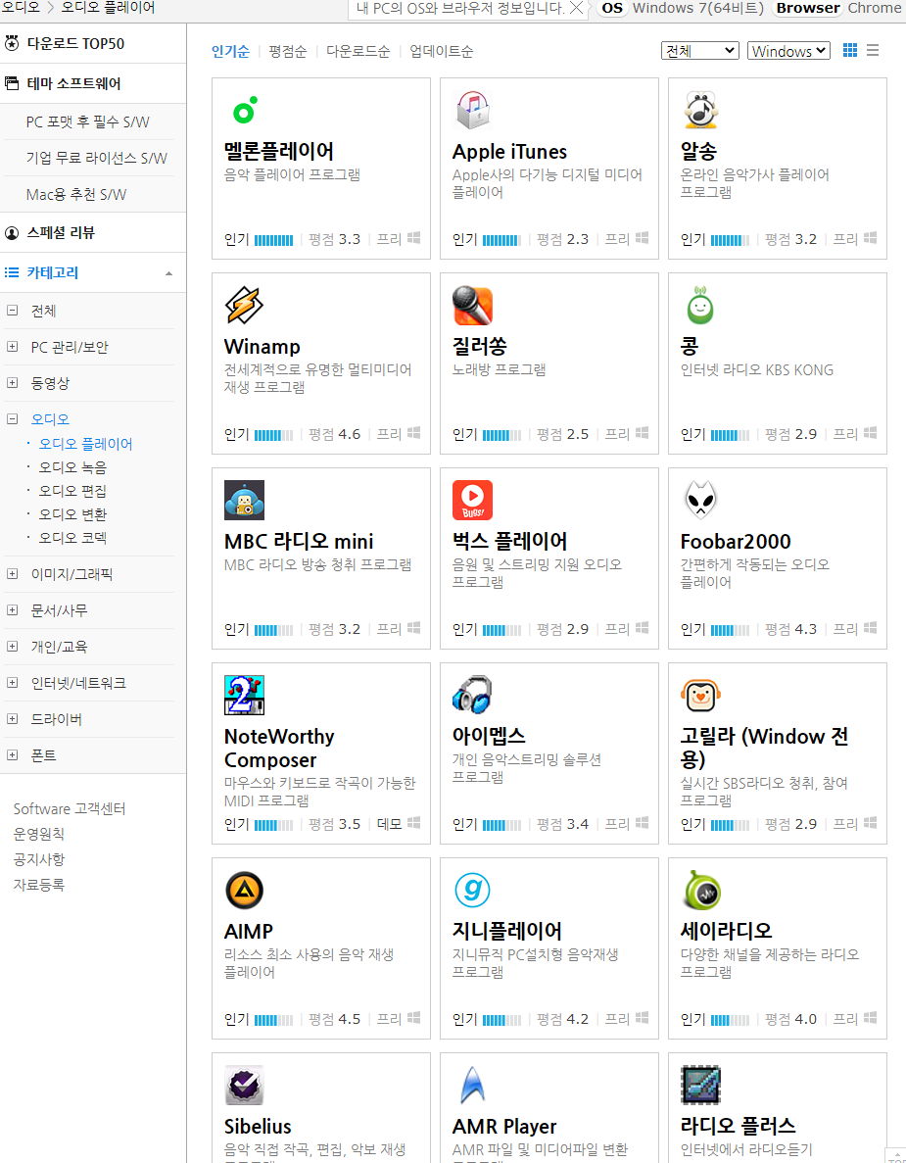Open the NoteWorthy Composer icon
Image resolution: width=906 pixels, height=1163 pixels.
[245, 696]
